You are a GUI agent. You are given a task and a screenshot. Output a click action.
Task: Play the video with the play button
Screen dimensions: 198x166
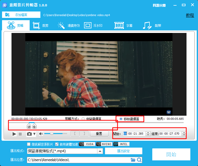(14, 134)
